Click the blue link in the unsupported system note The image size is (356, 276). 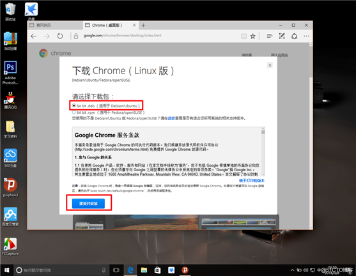[171, 118]
